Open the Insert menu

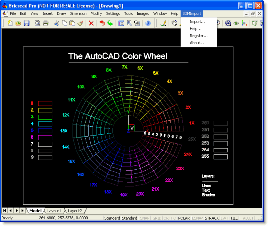[48, 14]
